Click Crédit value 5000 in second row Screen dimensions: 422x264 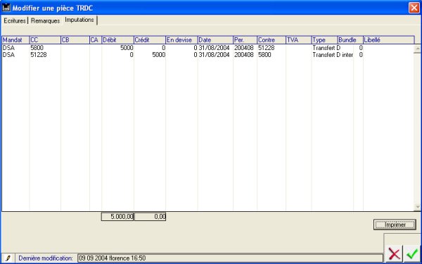(158, 55)
